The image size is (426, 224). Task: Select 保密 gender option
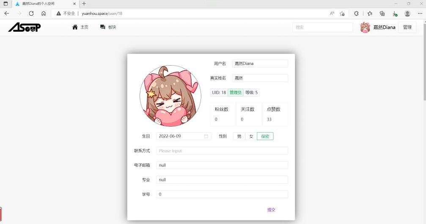tap(265, 136)
